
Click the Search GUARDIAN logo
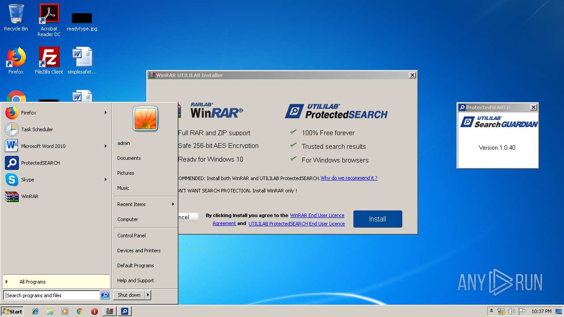(499, 122)
